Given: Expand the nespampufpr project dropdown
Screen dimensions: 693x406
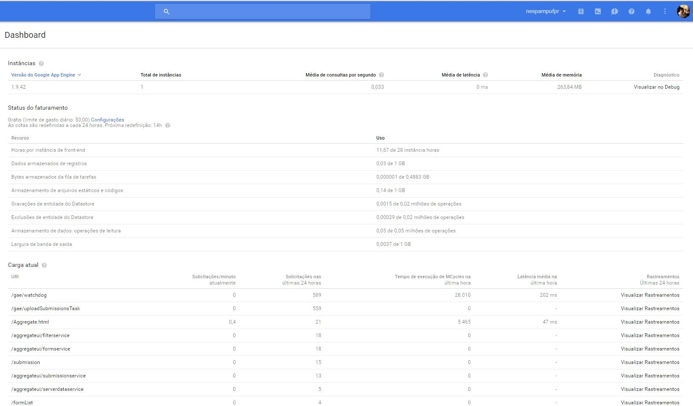Looking at the screenshot, I should [546, 11].
